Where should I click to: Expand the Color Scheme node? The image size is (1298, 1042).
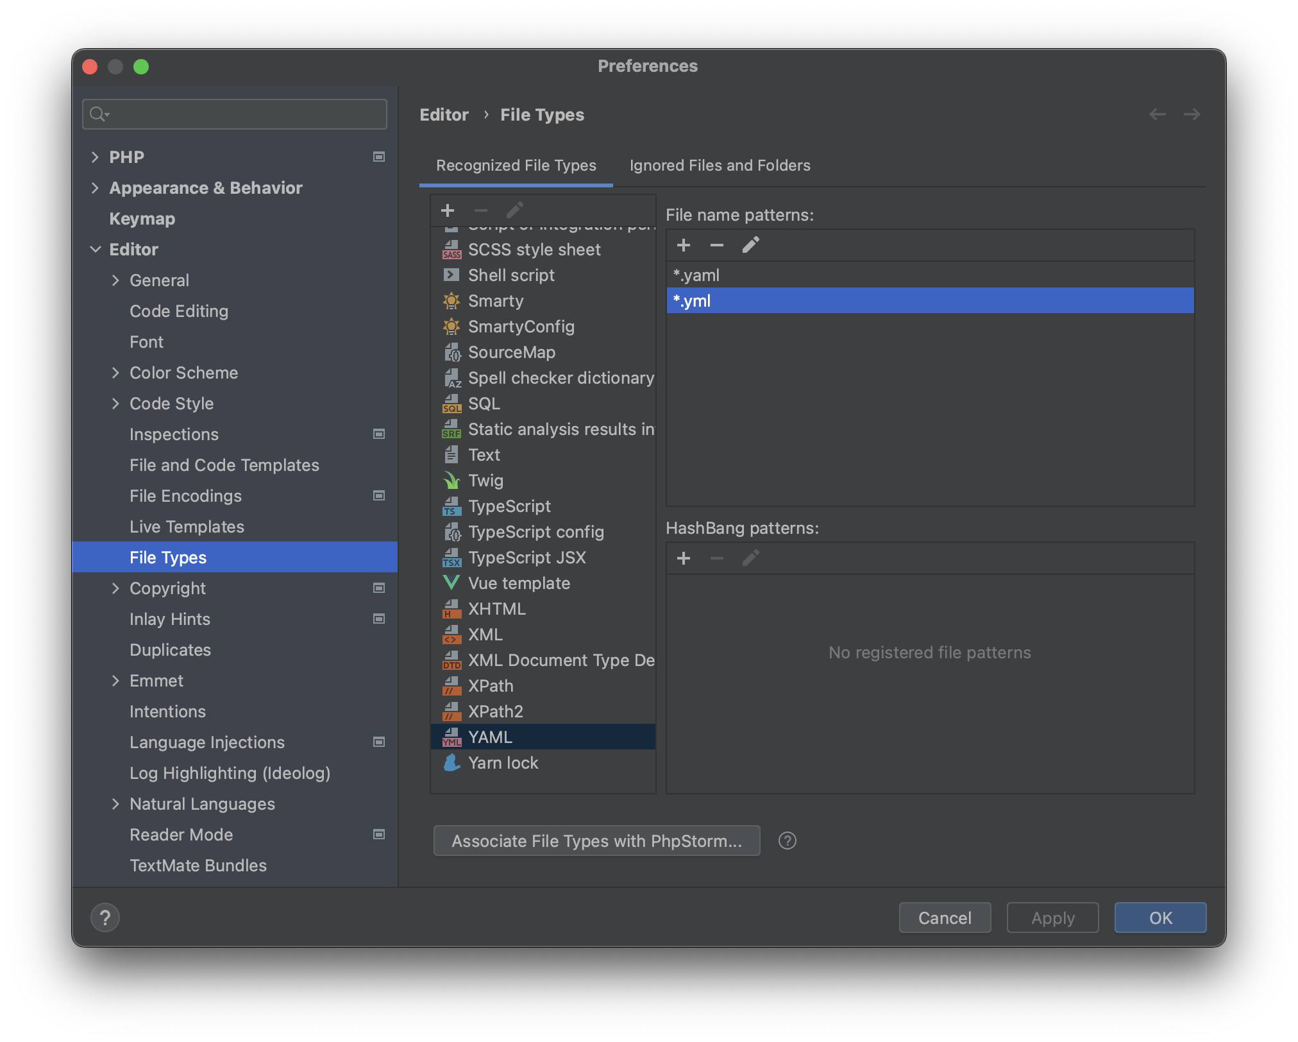(115, 373)
